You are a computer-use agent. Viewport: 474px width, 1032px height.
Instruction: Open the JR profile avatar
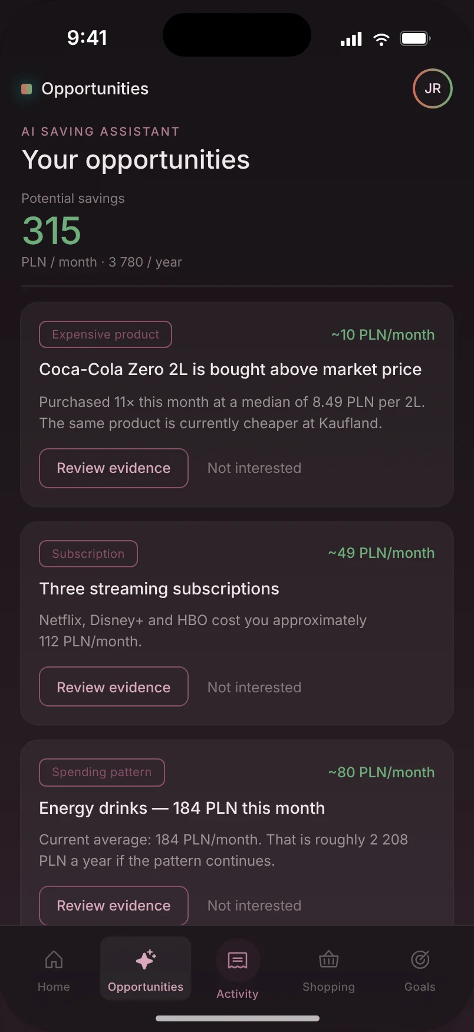tap(433, 88)
